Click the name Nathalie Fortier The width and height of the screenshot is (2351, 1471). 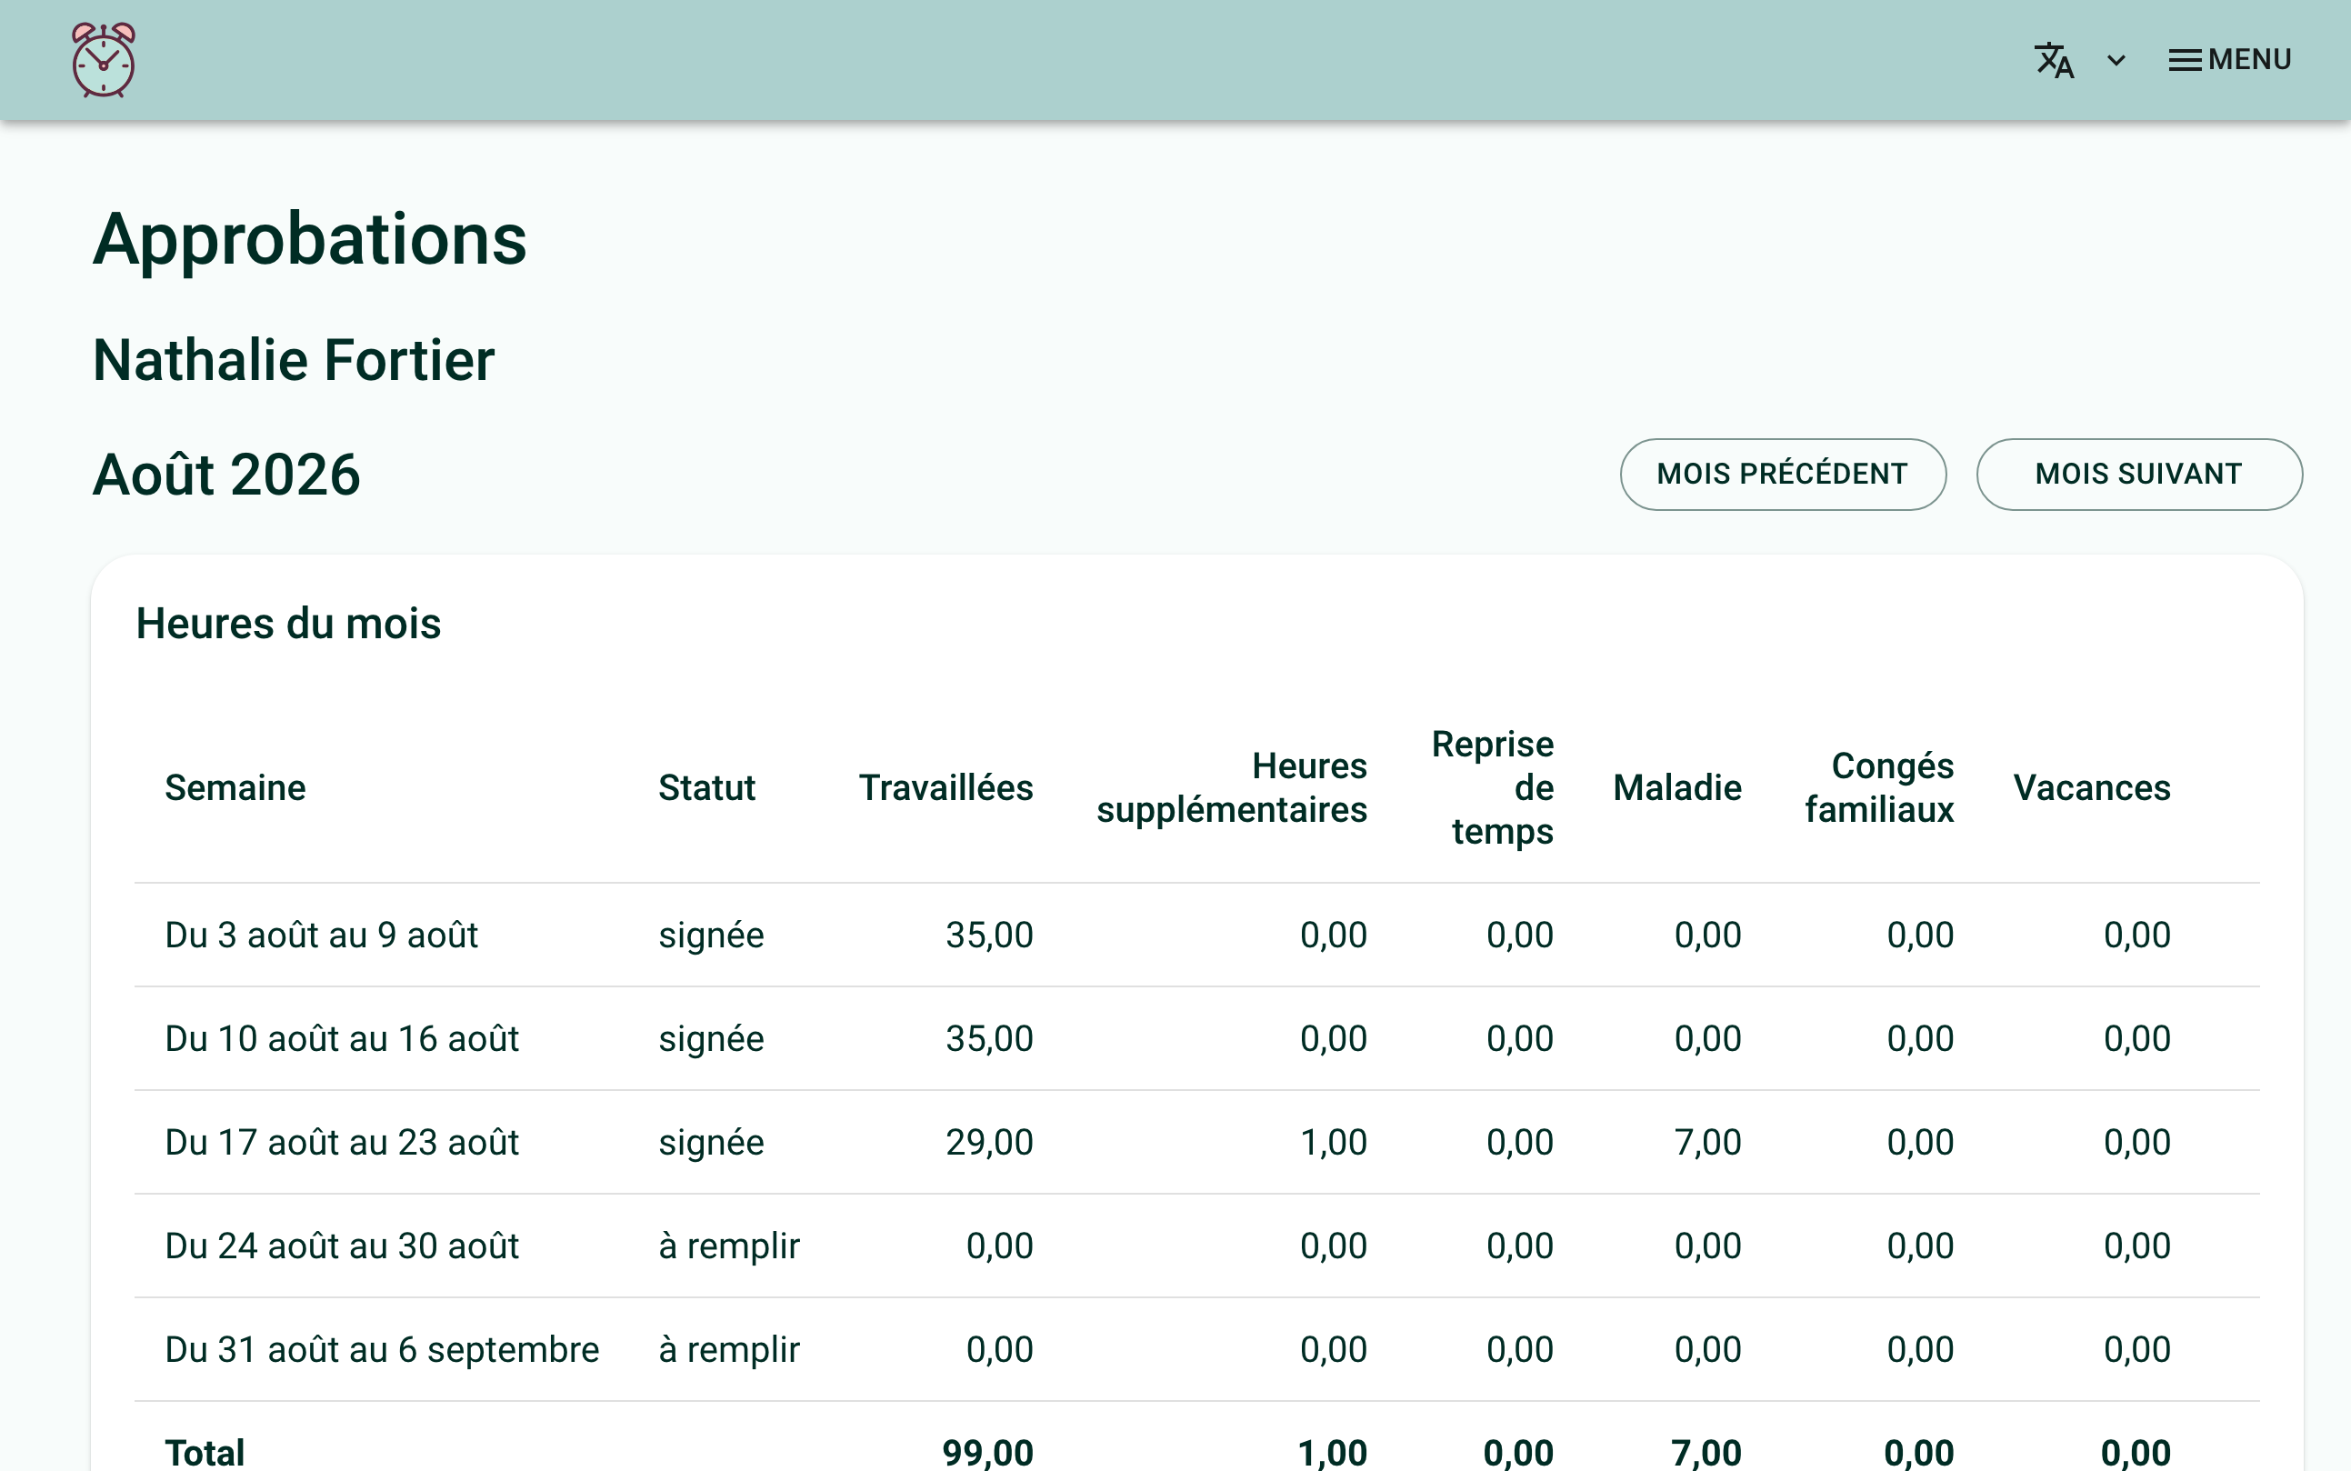[x=294, y=360]
